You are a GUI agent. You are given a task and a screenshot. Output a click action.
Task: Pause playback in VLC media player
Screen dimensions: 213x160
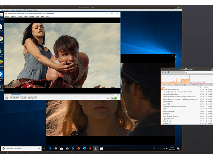[7, 98]
